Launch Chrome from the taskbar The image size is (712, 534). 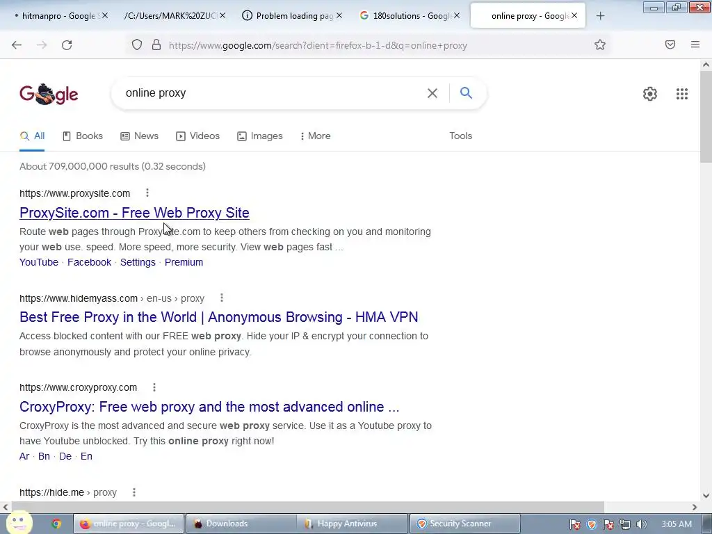[x=56, y=524]
